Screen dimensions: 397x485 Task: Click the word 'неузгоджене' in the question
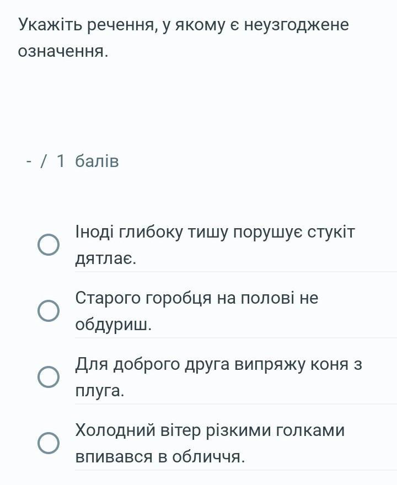pos(297,25)
